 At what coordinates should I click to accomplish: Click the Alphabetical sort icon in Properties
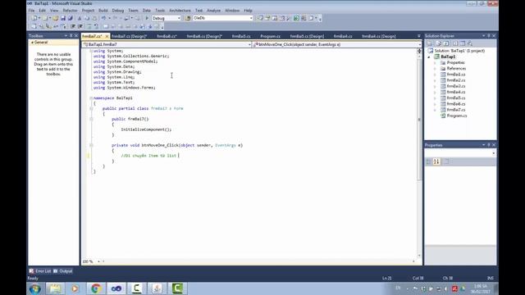436,161
